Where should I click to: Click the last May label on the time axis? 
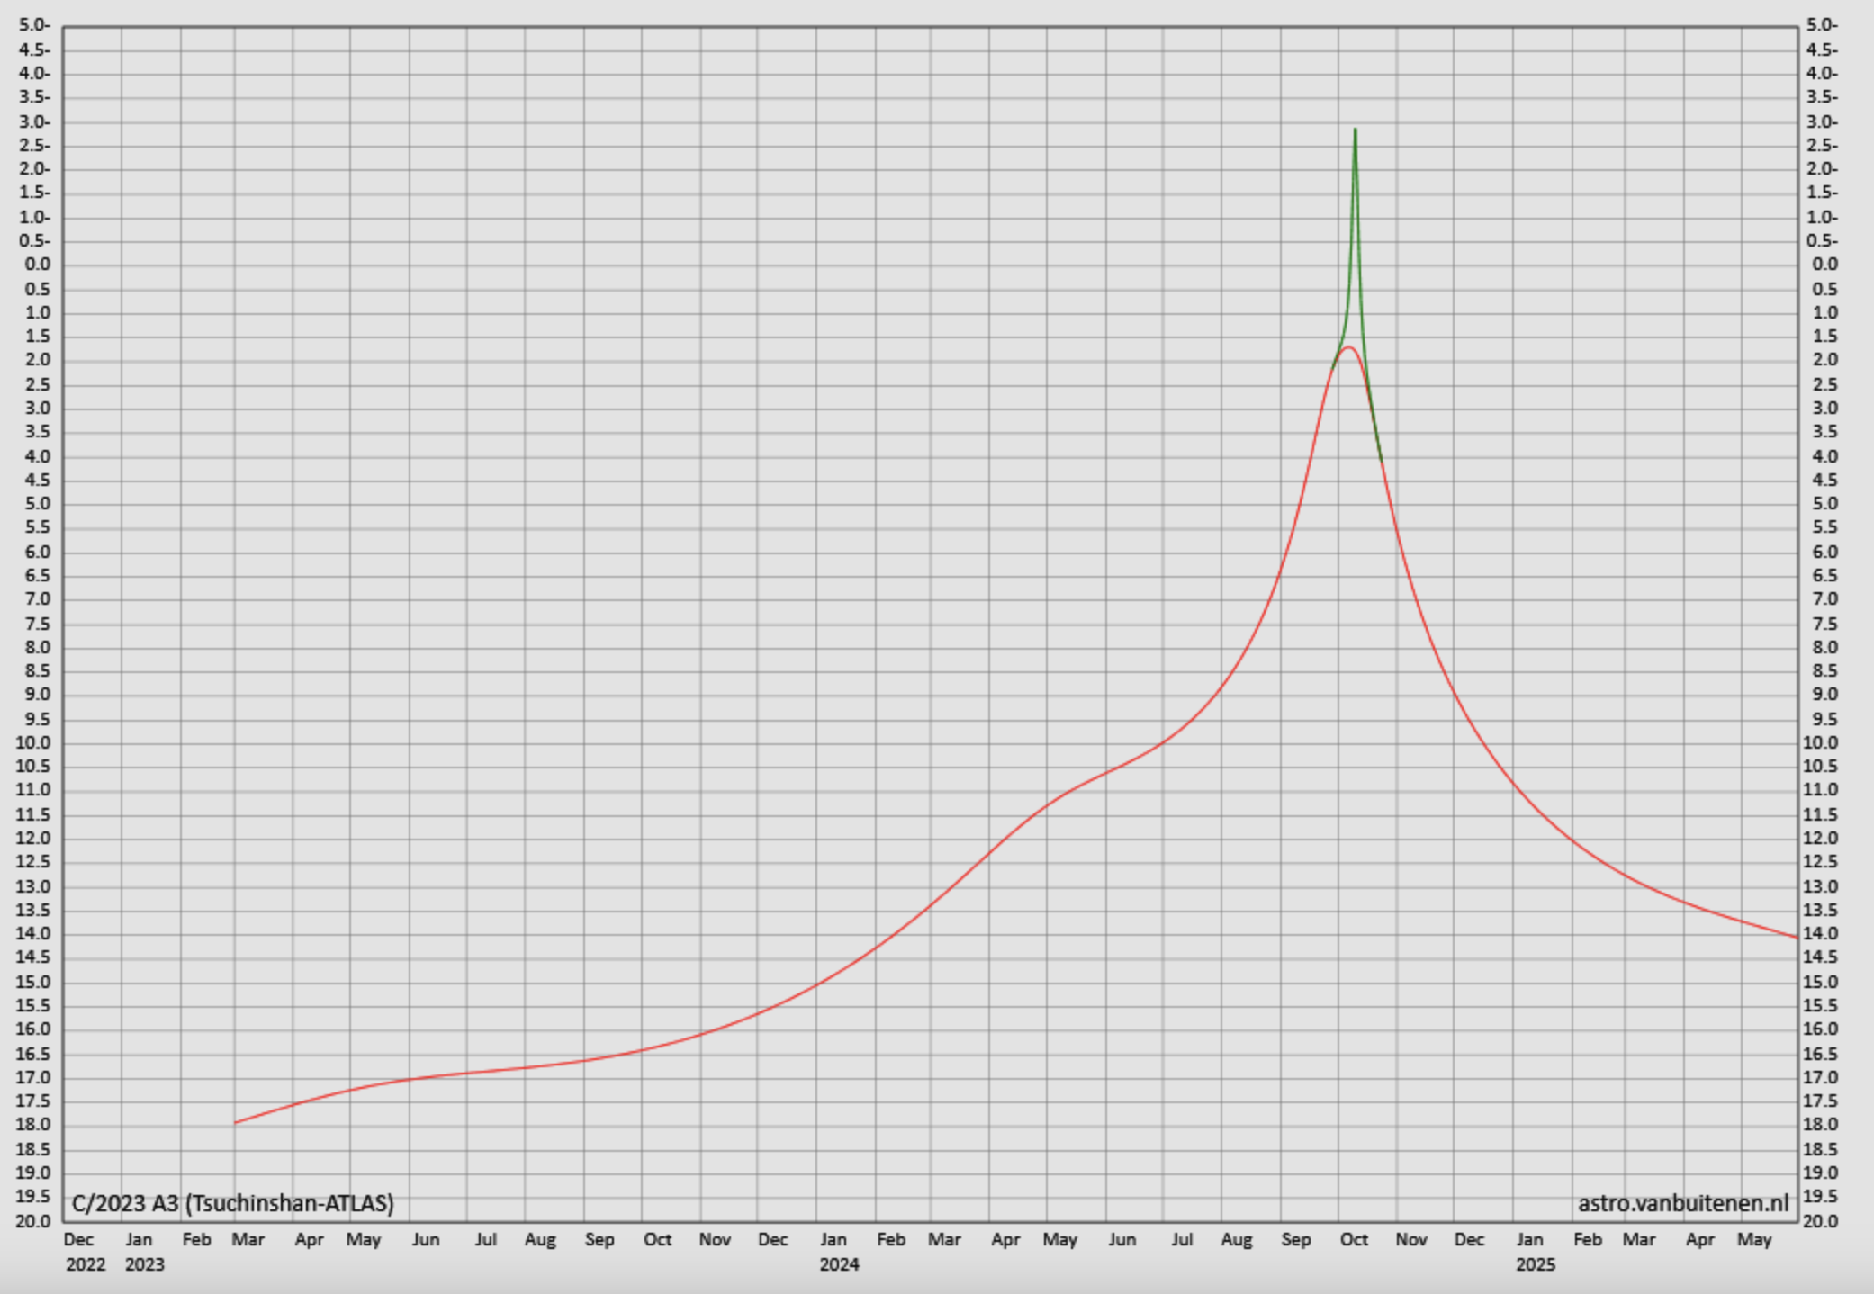pyautogui.click(x=1753, y=1239)
